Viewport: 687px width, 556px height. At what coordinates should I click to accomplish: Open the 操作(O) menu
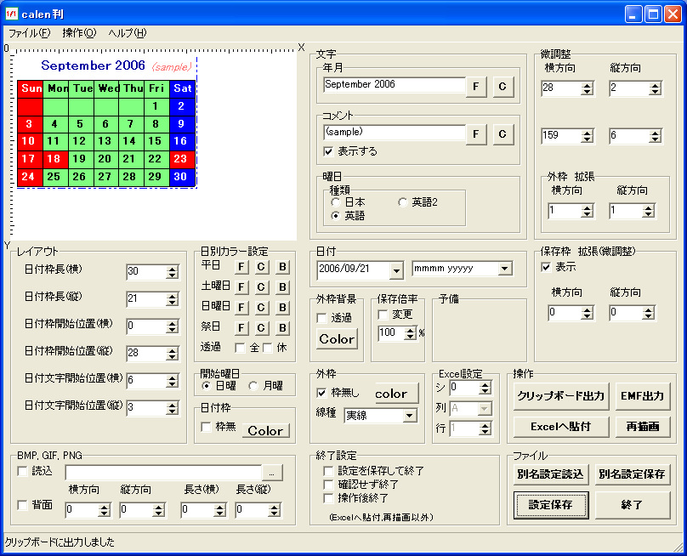(x=79, y=33)
